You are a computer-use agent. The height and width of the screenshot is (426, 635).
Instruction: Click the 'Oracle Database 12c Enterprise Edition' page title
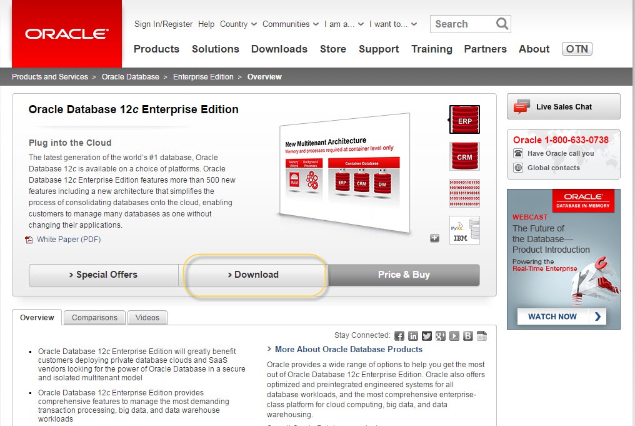click(134, 109)
